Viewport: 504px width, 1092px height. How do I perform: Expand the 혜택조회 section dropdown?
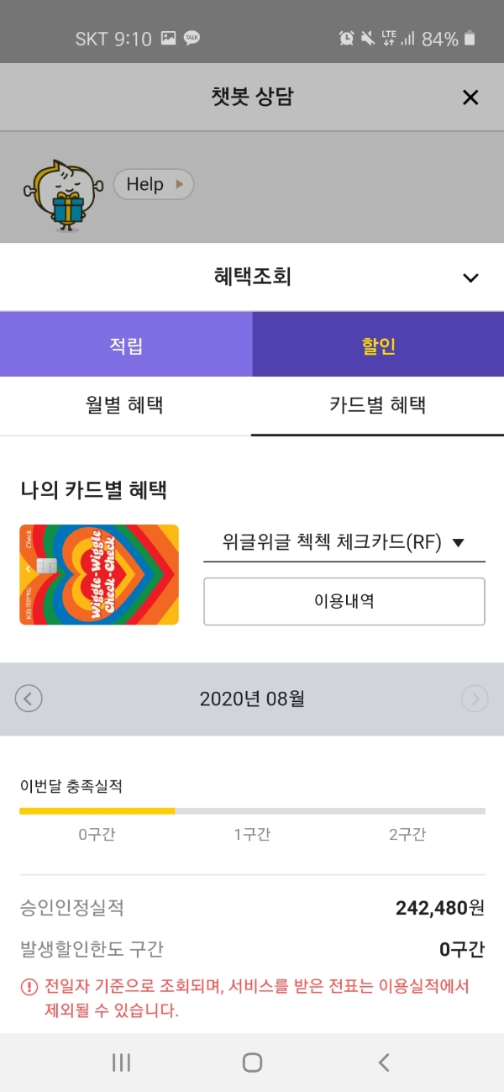tap(471, 277)
